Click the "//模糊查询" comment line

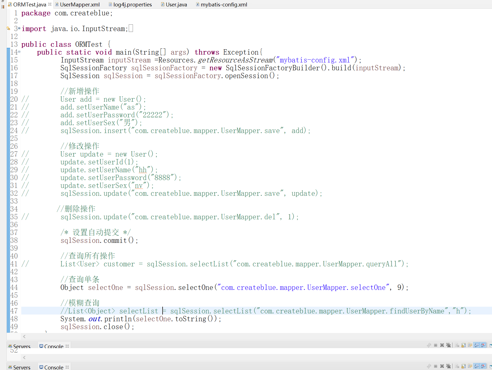coord(80,303)
